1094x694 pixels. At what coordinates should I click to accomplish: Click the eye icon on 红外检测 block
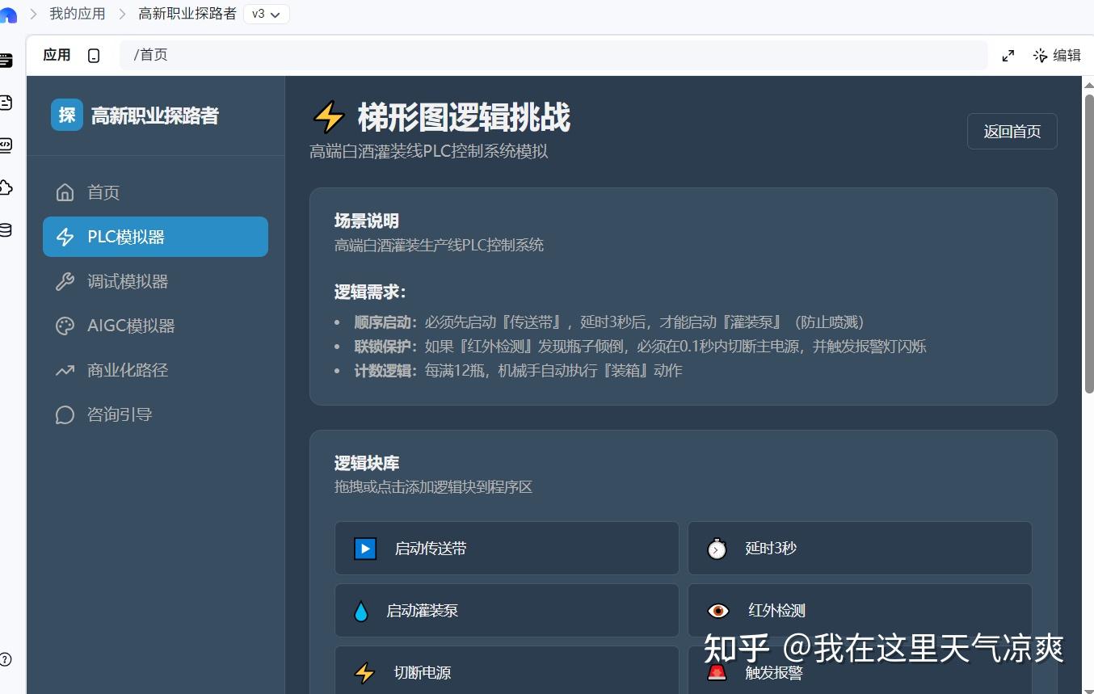pos(717,610)
